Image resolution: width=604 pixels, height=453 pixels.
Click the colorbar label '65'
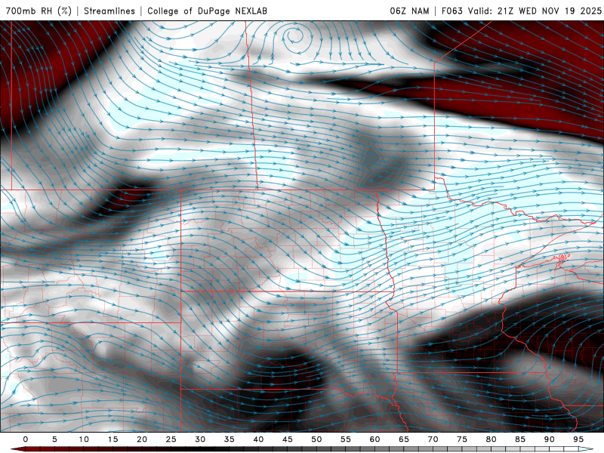click(404, 439)
